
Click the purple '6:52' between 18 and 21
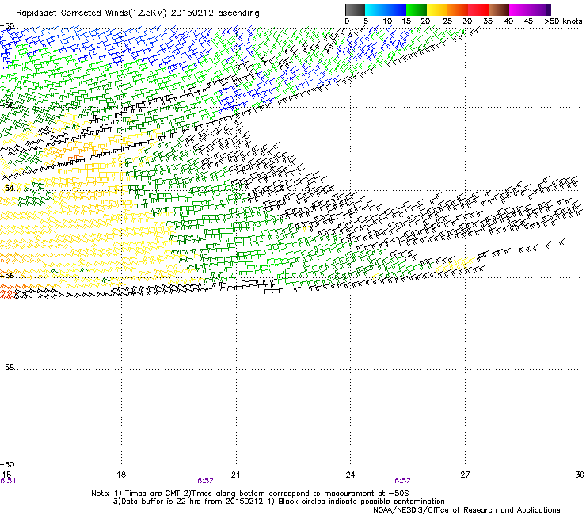[x=206, y=481]
